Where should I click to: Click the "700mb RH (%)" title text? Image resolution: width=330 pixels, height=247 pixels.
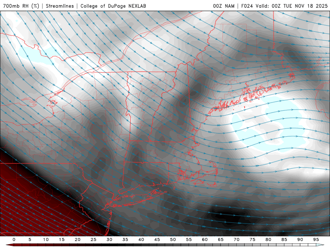click(x=21, y=6)
